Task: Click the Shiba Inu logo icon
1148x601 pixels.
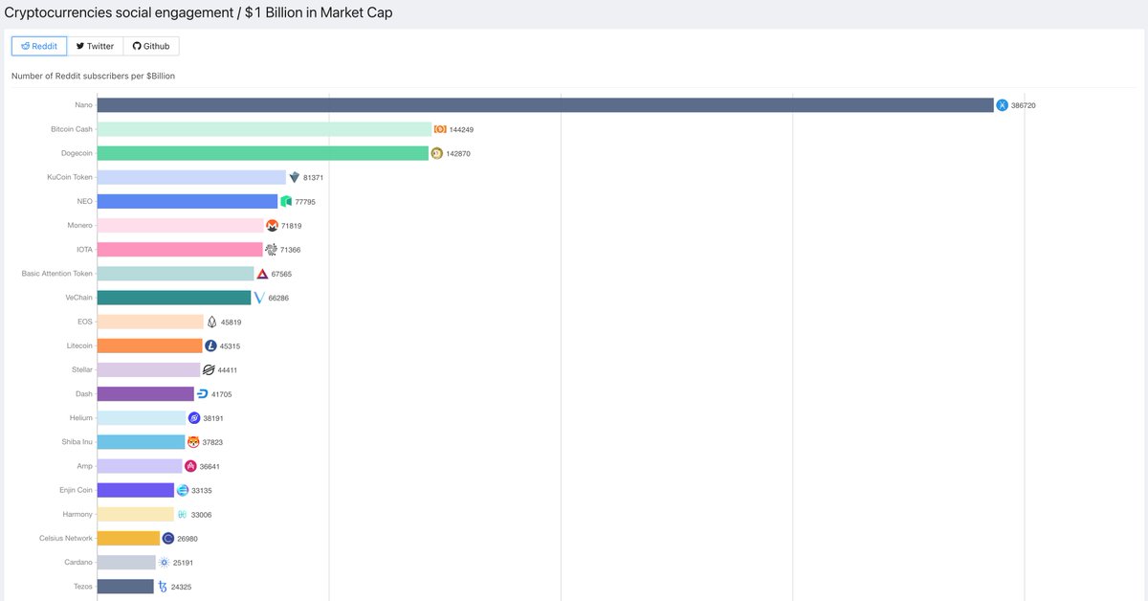Action: (x=193, y=442)
